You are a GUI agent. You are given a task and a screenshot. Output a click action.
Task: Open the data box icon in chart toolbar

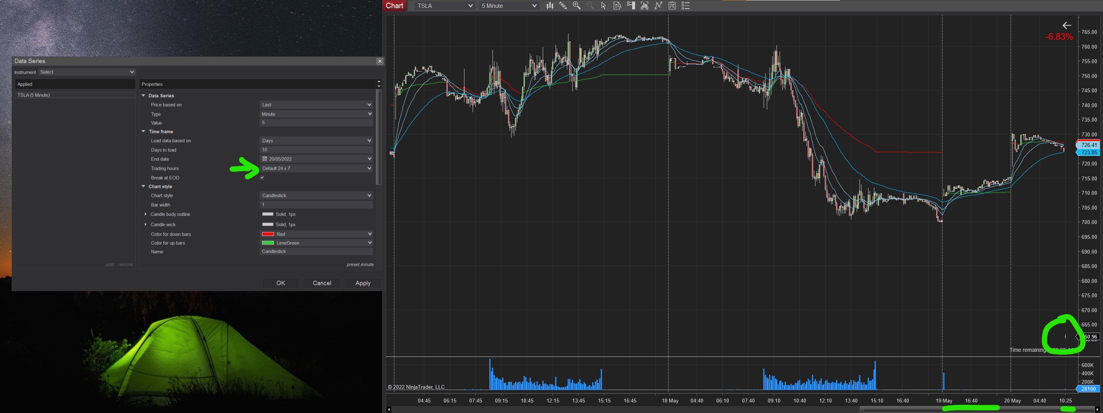point(617,5)
